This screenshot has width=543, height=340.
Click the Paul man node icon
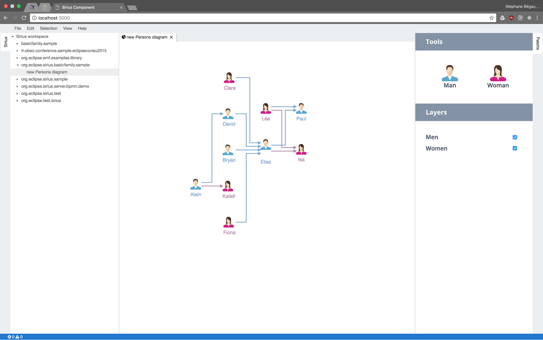pos(301,109)
